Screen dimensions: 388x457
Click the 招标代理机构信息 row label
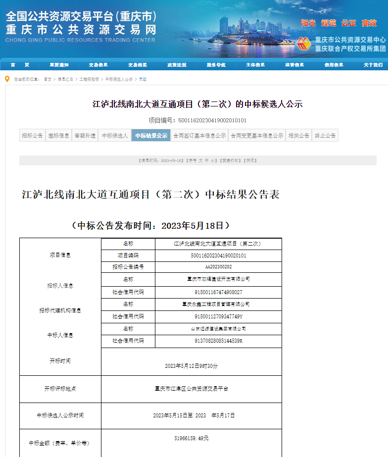[x=60, y=310]
